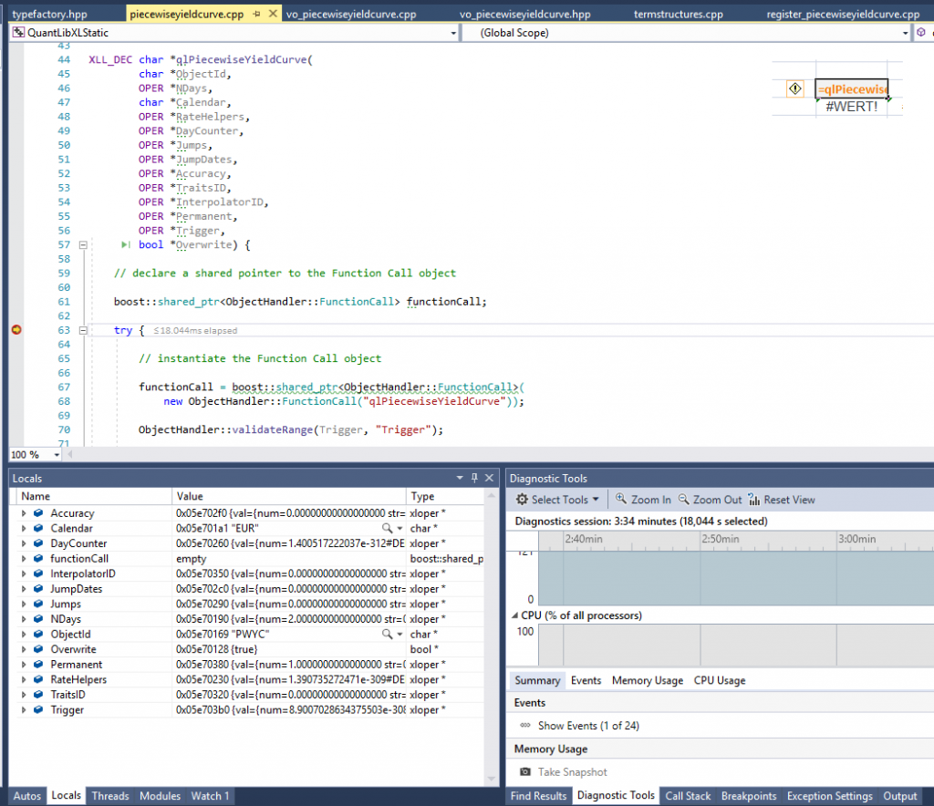Open the Select Tools dropdown
Image resolution: width=934 pixels, height=806 pixels.
tap(557, 500)
